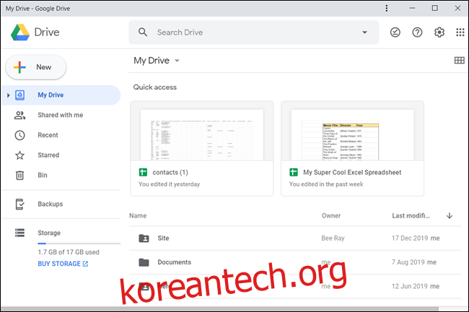Click the Owner column header
The image size is (469, 312).
[331, 216]
